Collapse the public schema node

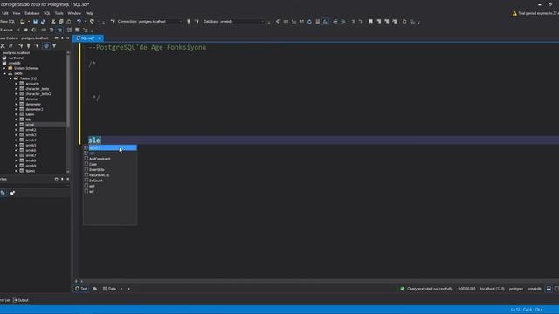[x=5, y=73]
